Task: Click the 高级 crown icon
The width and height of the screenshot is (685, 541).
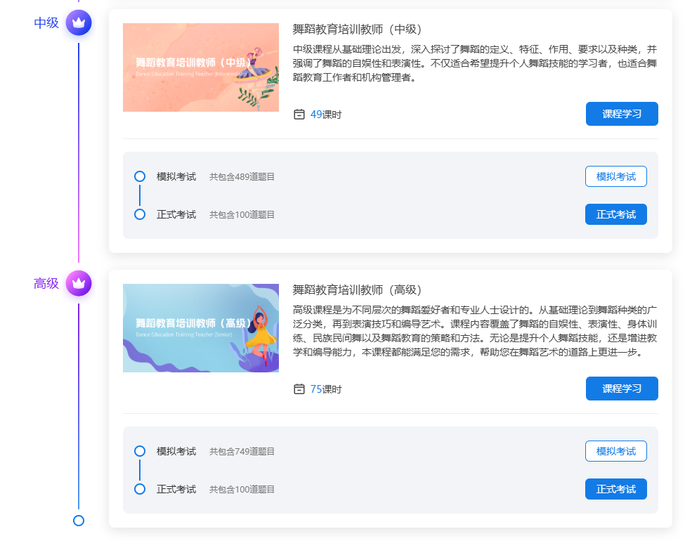Action: [x=79, y=284]
